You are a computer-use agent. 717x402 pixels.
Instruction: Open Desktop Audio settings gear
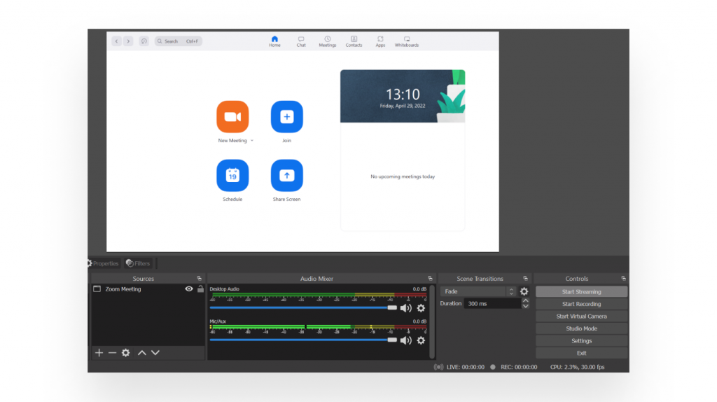[x=421, y=308]
